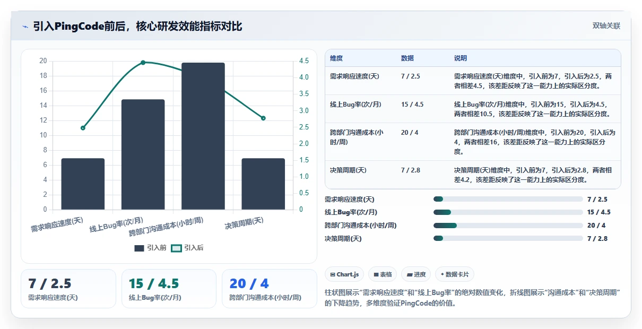Screen dimensions: 642x329
Task: Click the 跨部门沟通成本 table row name
Action: tap(357, 137)
